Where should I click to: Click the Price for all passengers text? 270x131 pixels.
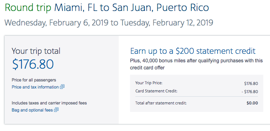tap(34, 80)
